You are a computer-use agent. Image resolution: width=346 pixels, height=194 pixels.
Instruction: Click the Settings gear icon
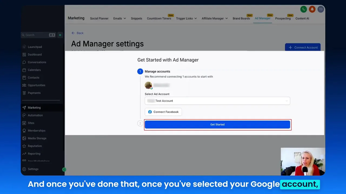[x=24, y=169]
